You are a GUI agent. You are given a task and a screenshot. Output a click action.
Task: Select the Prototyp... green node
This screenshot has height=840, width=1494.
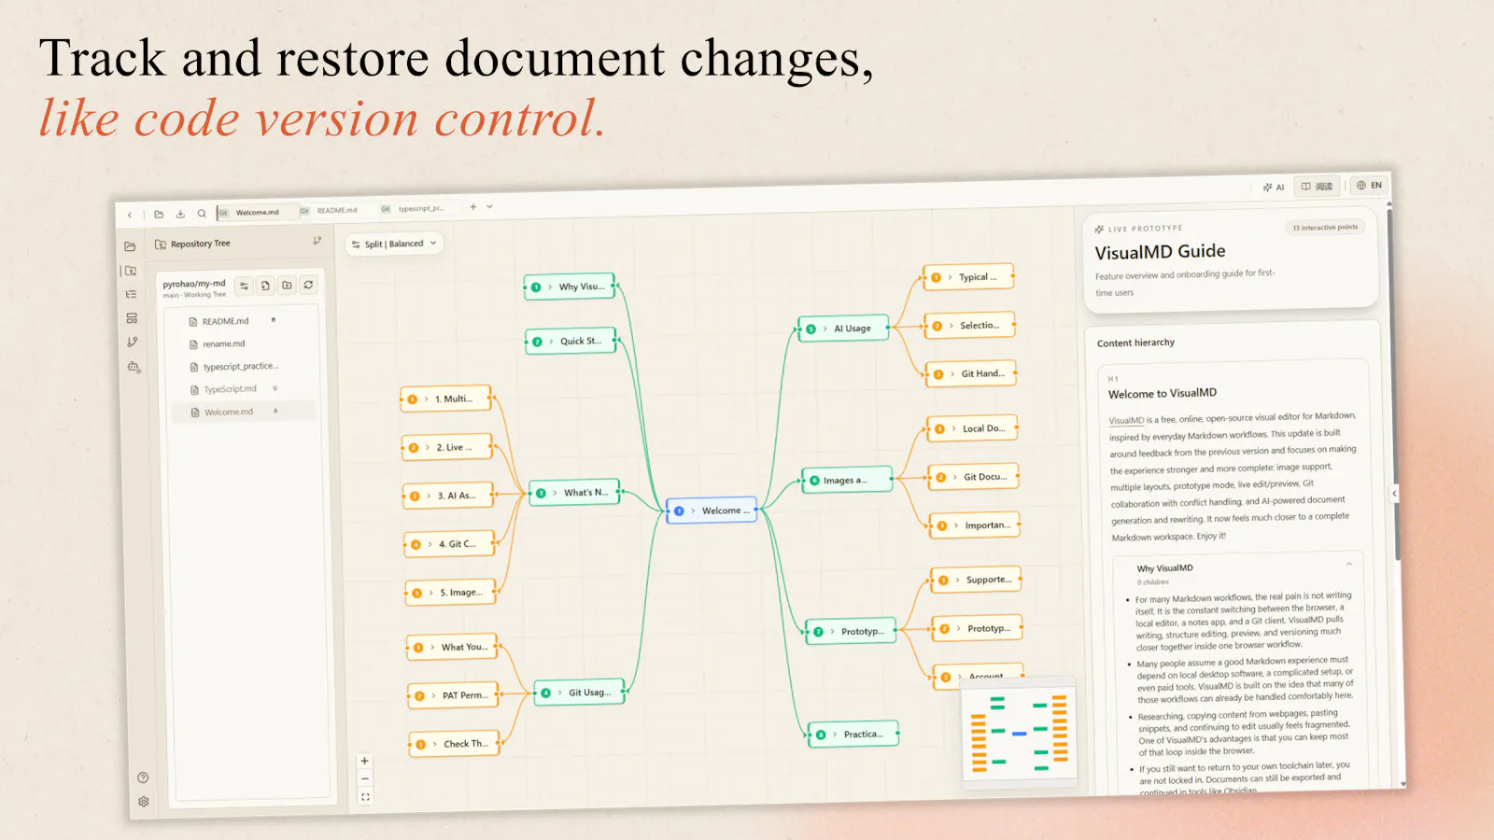(x=851, y=632)
